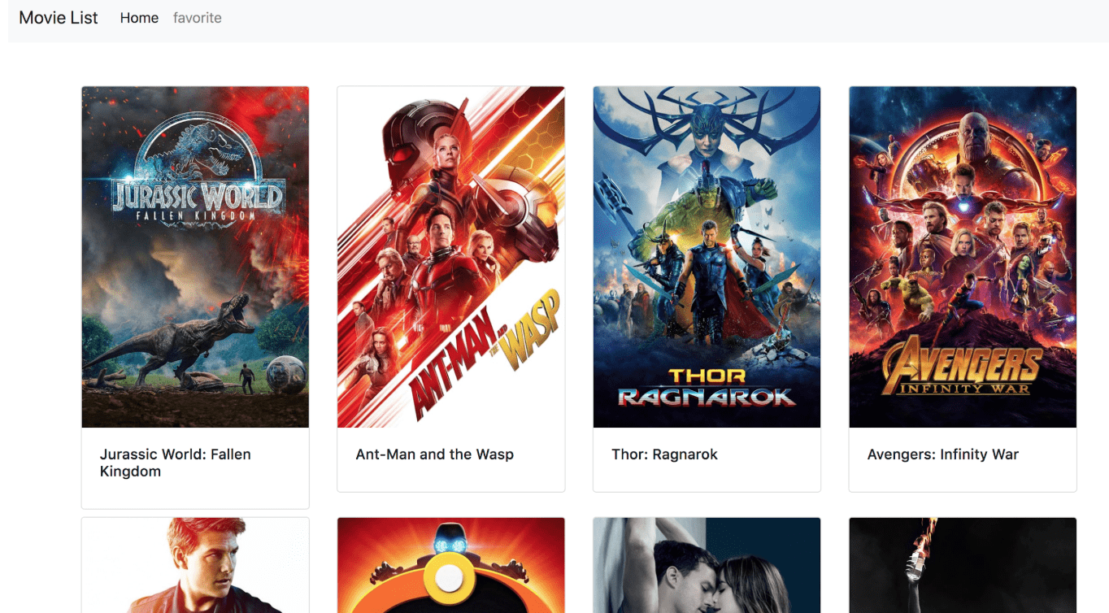
Task: Select the Thor: Ragnarok title text
Action: 665,454
